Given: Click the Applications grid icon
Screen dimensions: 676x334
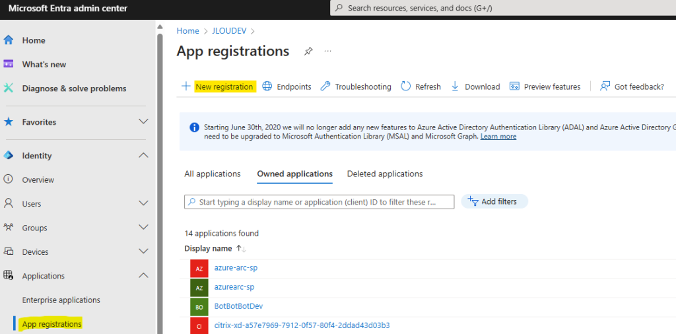Looking at the screenshot, I should click(8, 275).
